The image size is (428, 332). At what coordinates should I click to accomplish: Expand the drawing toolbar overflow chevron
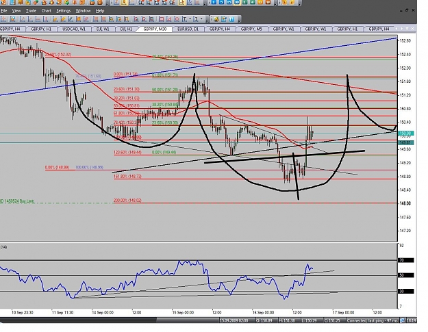tap(207, 20)
